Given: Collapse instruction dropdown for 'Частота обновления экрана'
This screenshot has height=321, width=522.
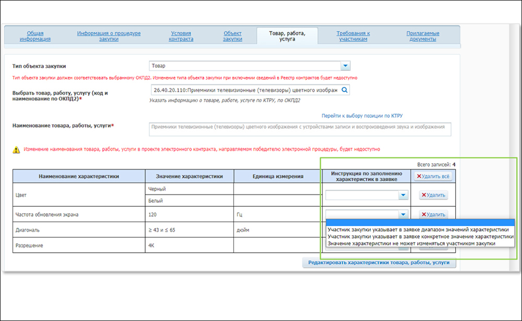Looking at the screenshot, I should pos(402,214).
